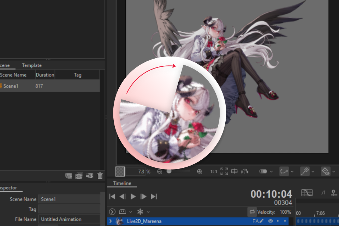339x226 pixels.
Task: Open the graph editor curve icon
Action: coord(307,192)
